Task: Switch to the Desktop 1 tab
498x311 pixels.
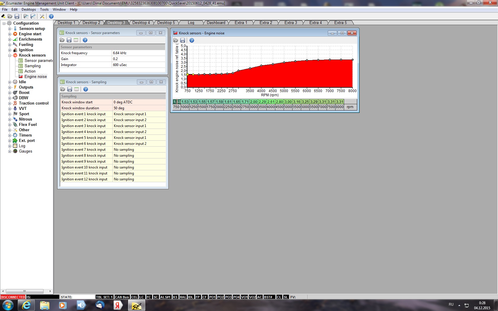Action: [66, 23]
